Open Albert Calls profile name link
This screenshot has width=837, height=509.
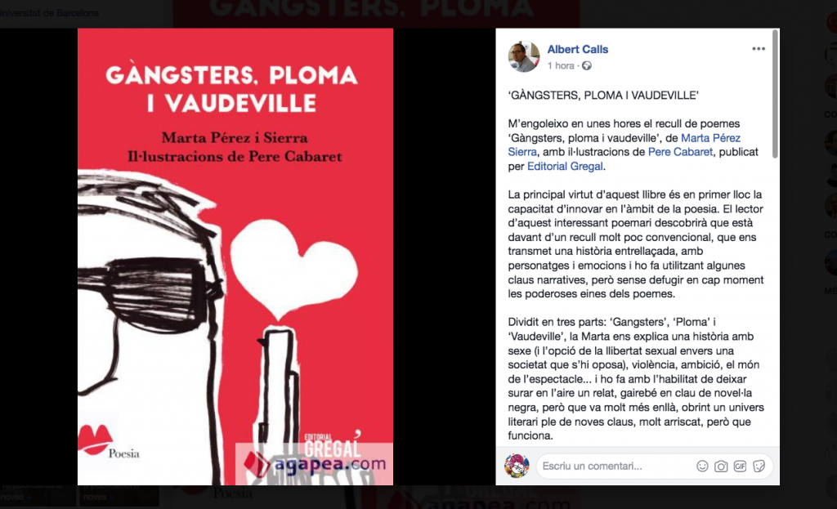click(578, 49)
